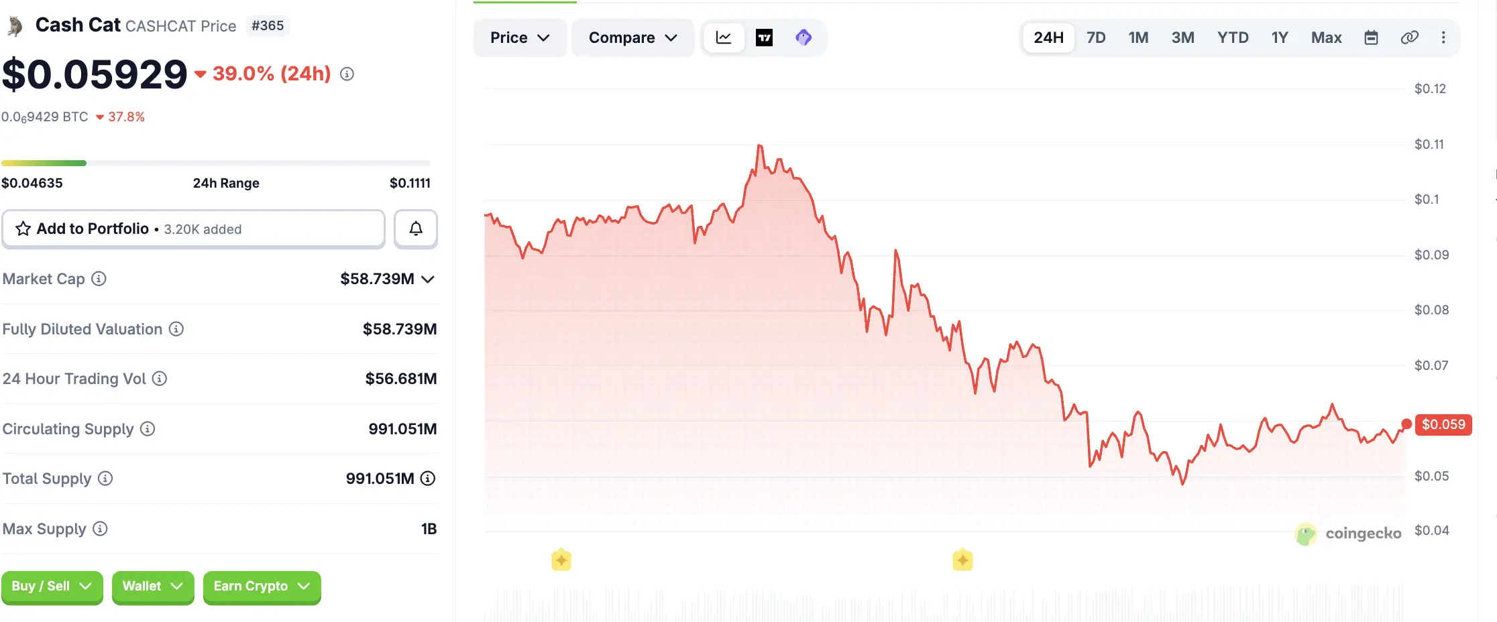Open the Price dropdown
This screenshot has height=622, width=1497.
pos(520,38)
